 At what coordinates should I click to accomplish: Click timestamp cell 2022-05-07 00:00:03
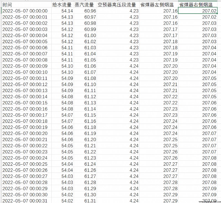click(x=27, y=29)
